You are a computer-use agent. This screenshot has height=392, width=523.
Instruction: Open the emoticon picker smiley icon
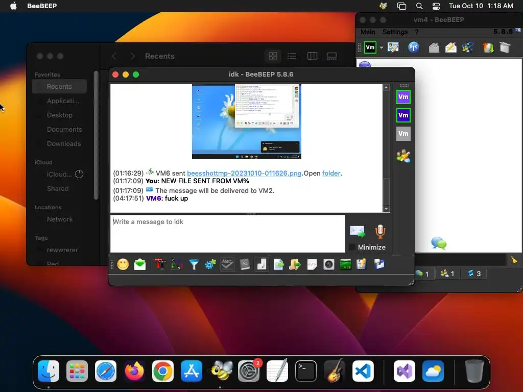coord(123,265)
